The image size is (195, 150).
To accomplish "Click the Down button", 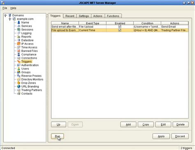I will [75, 125].
